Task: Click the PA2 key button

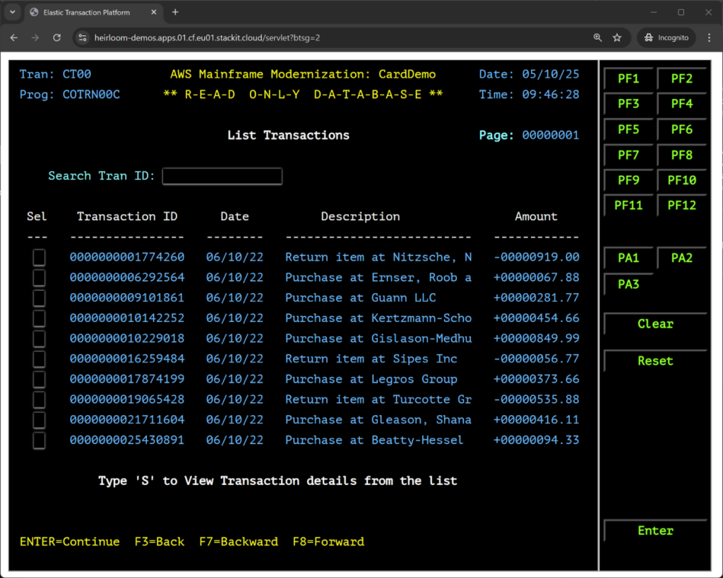Action: pyautogui.click(x=681, y=258)
